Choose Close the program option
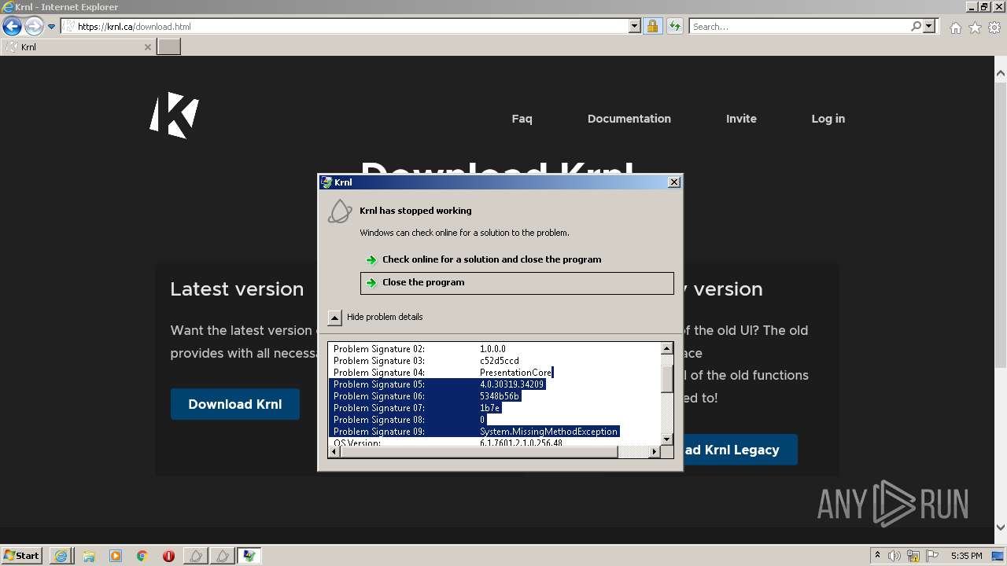The image size is (1007, 566). [x=517, y=283]
